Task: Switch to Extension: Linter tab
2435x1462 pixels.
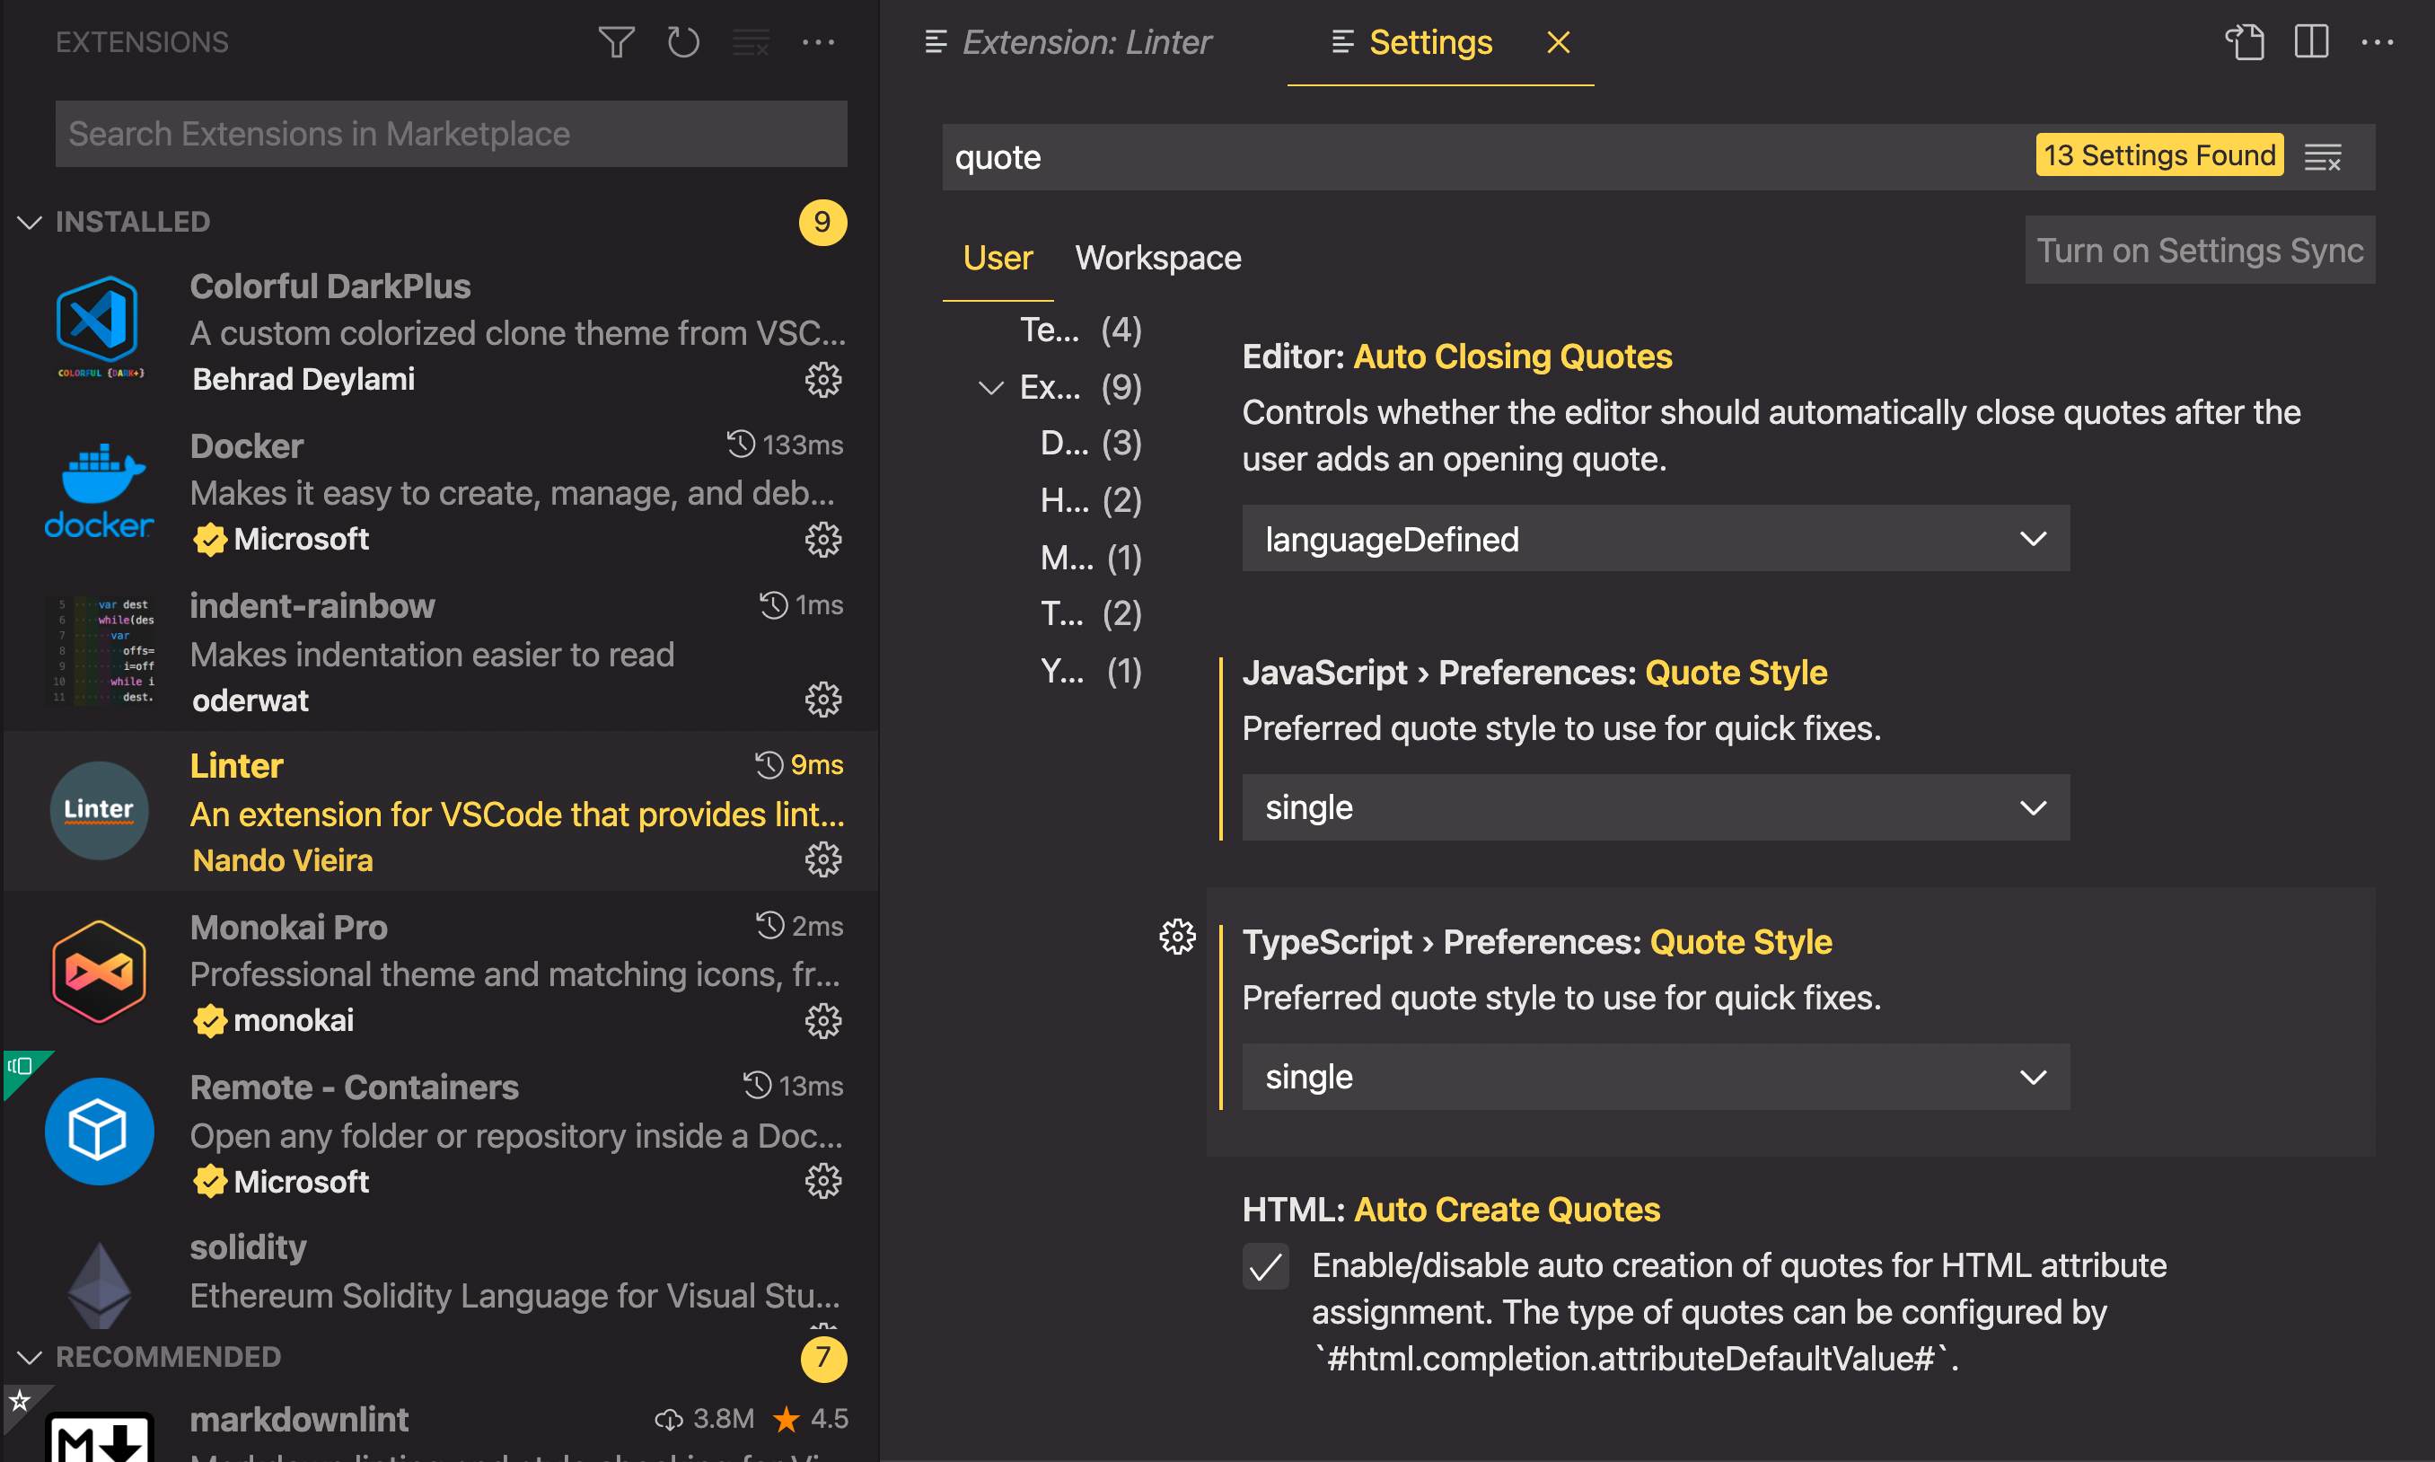Action: pos(1068,41)
